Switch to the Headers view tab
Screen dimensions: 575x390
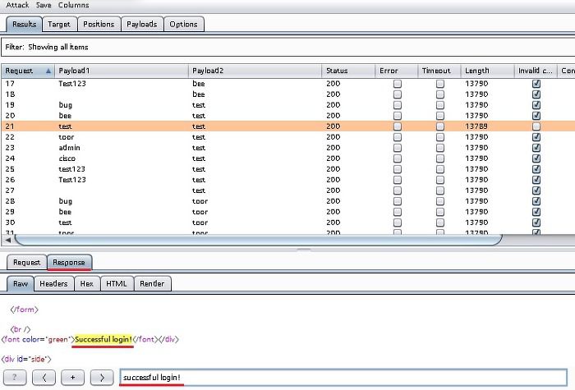click(53, 284)
